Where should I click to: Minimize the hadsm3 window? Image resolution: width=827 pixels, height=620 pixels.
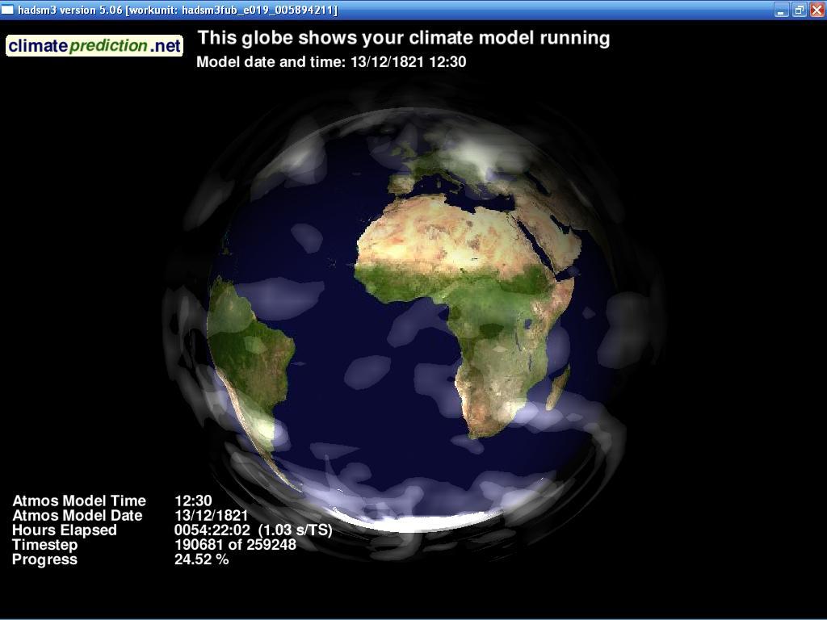(781, 10)
